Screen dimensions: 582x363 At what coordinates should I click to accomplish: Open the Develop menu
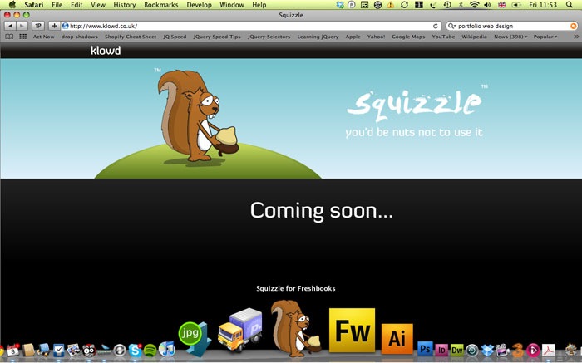point(199,5)
